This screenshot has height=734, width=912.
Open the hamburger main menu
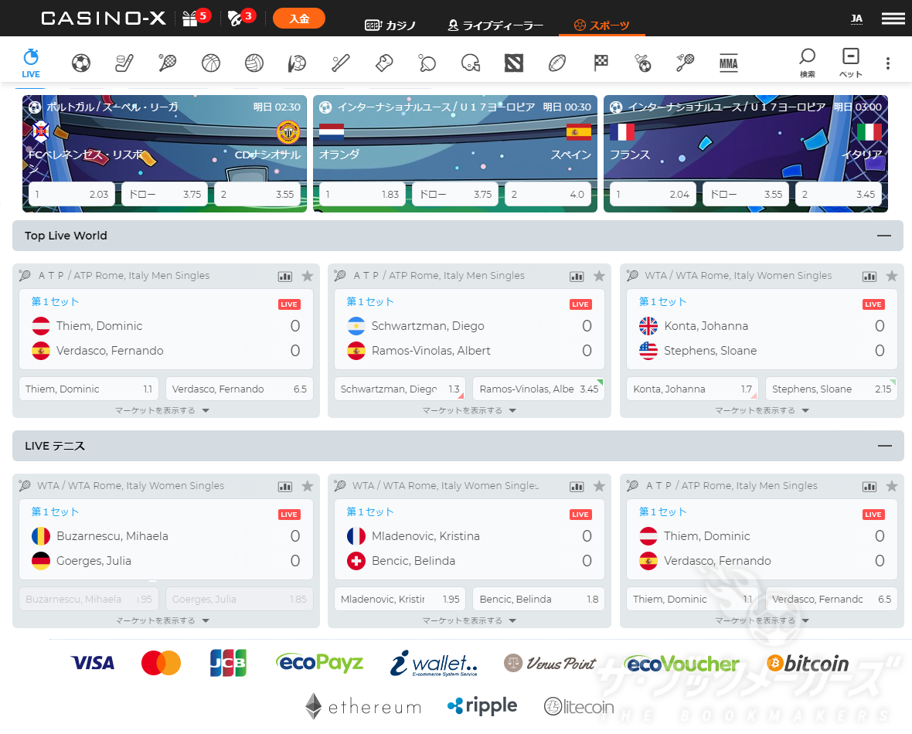point(893,19)
